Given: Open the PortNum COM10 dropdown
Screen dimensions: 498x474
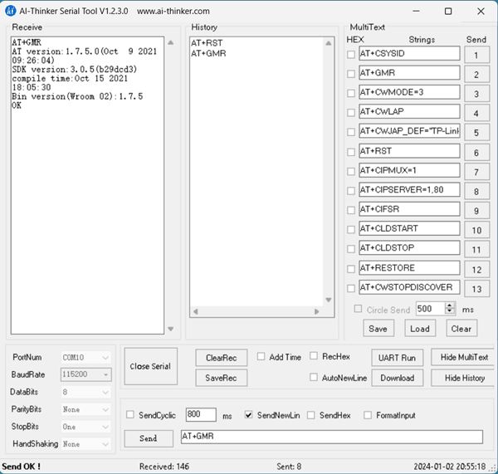Looking at the screenshot, I should pyautogui.click(x=85, y=358).
